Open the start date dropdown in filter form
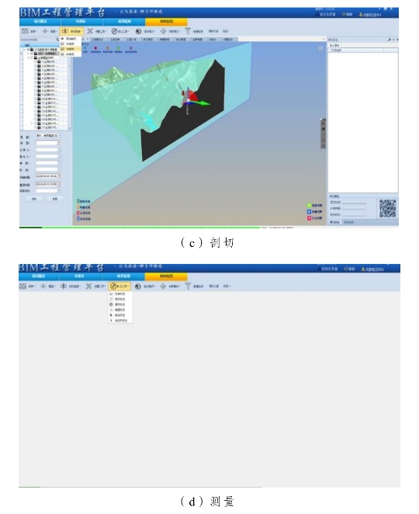This screenshot has width=419, height=514. click(59, 176)
